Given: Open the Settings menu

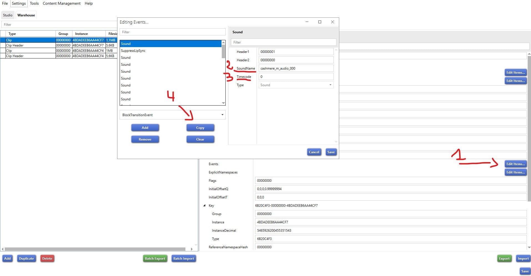Looking at the screenshot, I should (x=19, y=3).
